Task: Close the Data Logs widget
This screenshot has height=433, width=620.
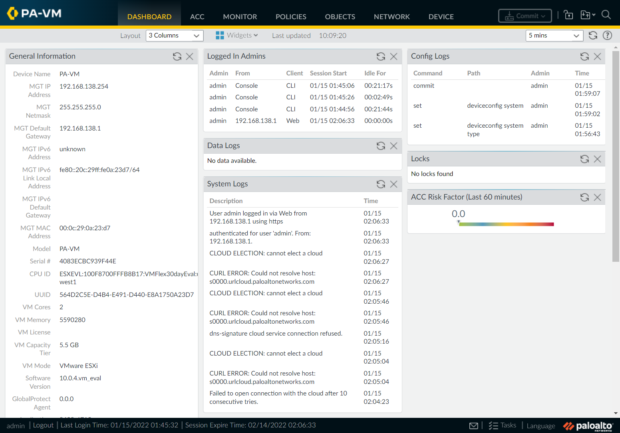Action: [393, 146]
